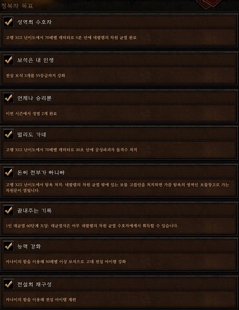Click the 전설 보석 3개를 55등급까지 강화 description
This screenshot has height=310, width=239.
click(x=36, y=75)
